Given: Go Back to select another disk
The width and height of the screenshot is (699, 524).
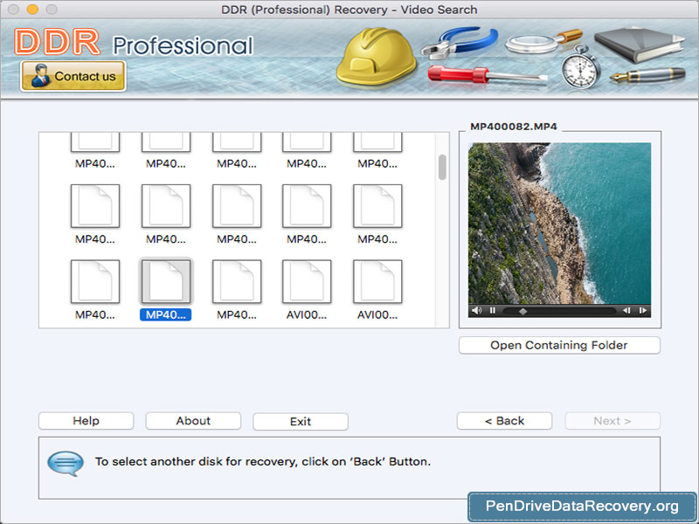Looking at the screenshot, I should coord(504,421).
